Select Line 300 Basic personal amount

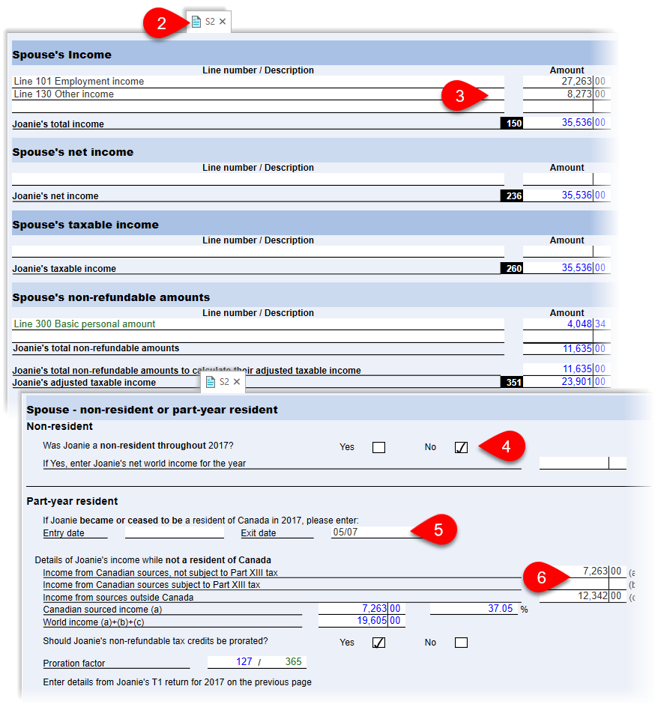click(258, 324)
